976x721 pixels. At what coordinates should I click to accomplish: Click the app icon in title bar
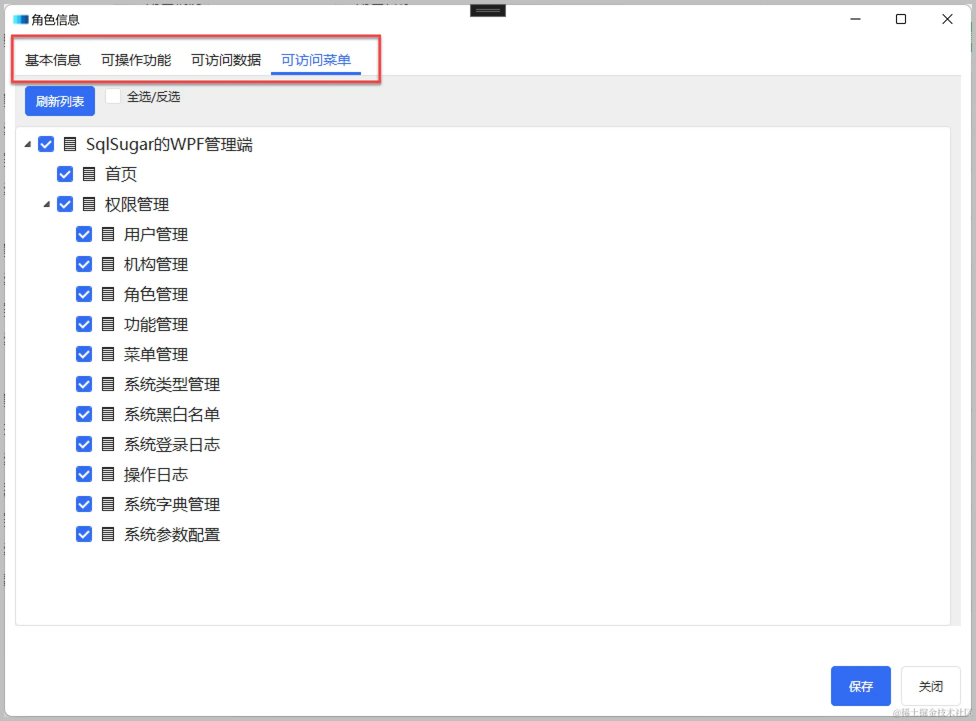tap(20, 19)
